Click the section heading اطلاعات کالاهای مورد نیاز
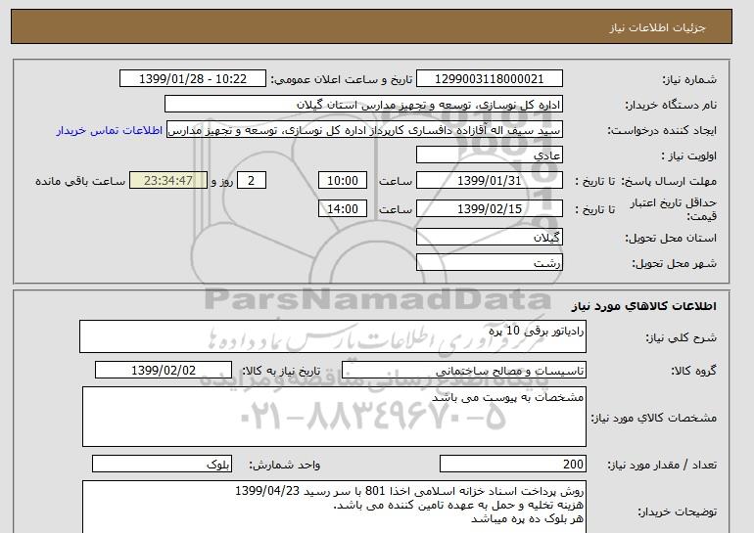The width and height of the screenshot is (754, 533). tap(643, 306)
